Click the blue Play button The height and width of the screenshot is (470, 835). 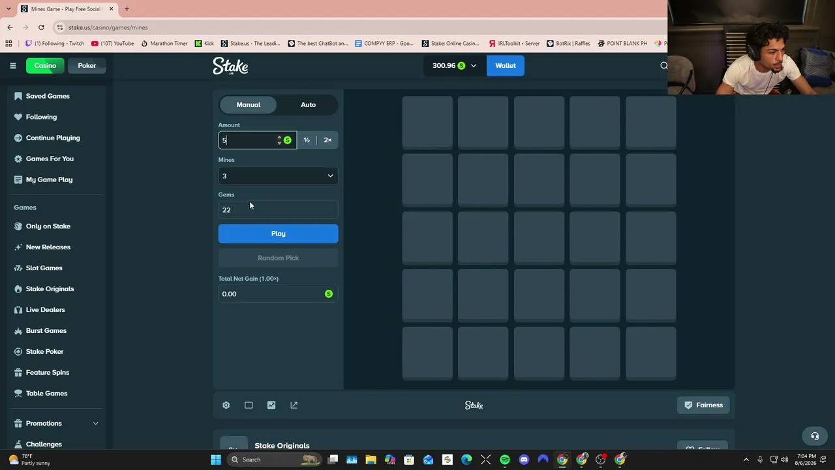click(x=278, y=234)
